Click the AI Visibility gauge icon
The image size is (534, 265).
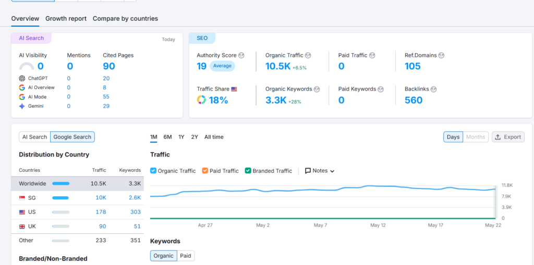coord(27,66)
